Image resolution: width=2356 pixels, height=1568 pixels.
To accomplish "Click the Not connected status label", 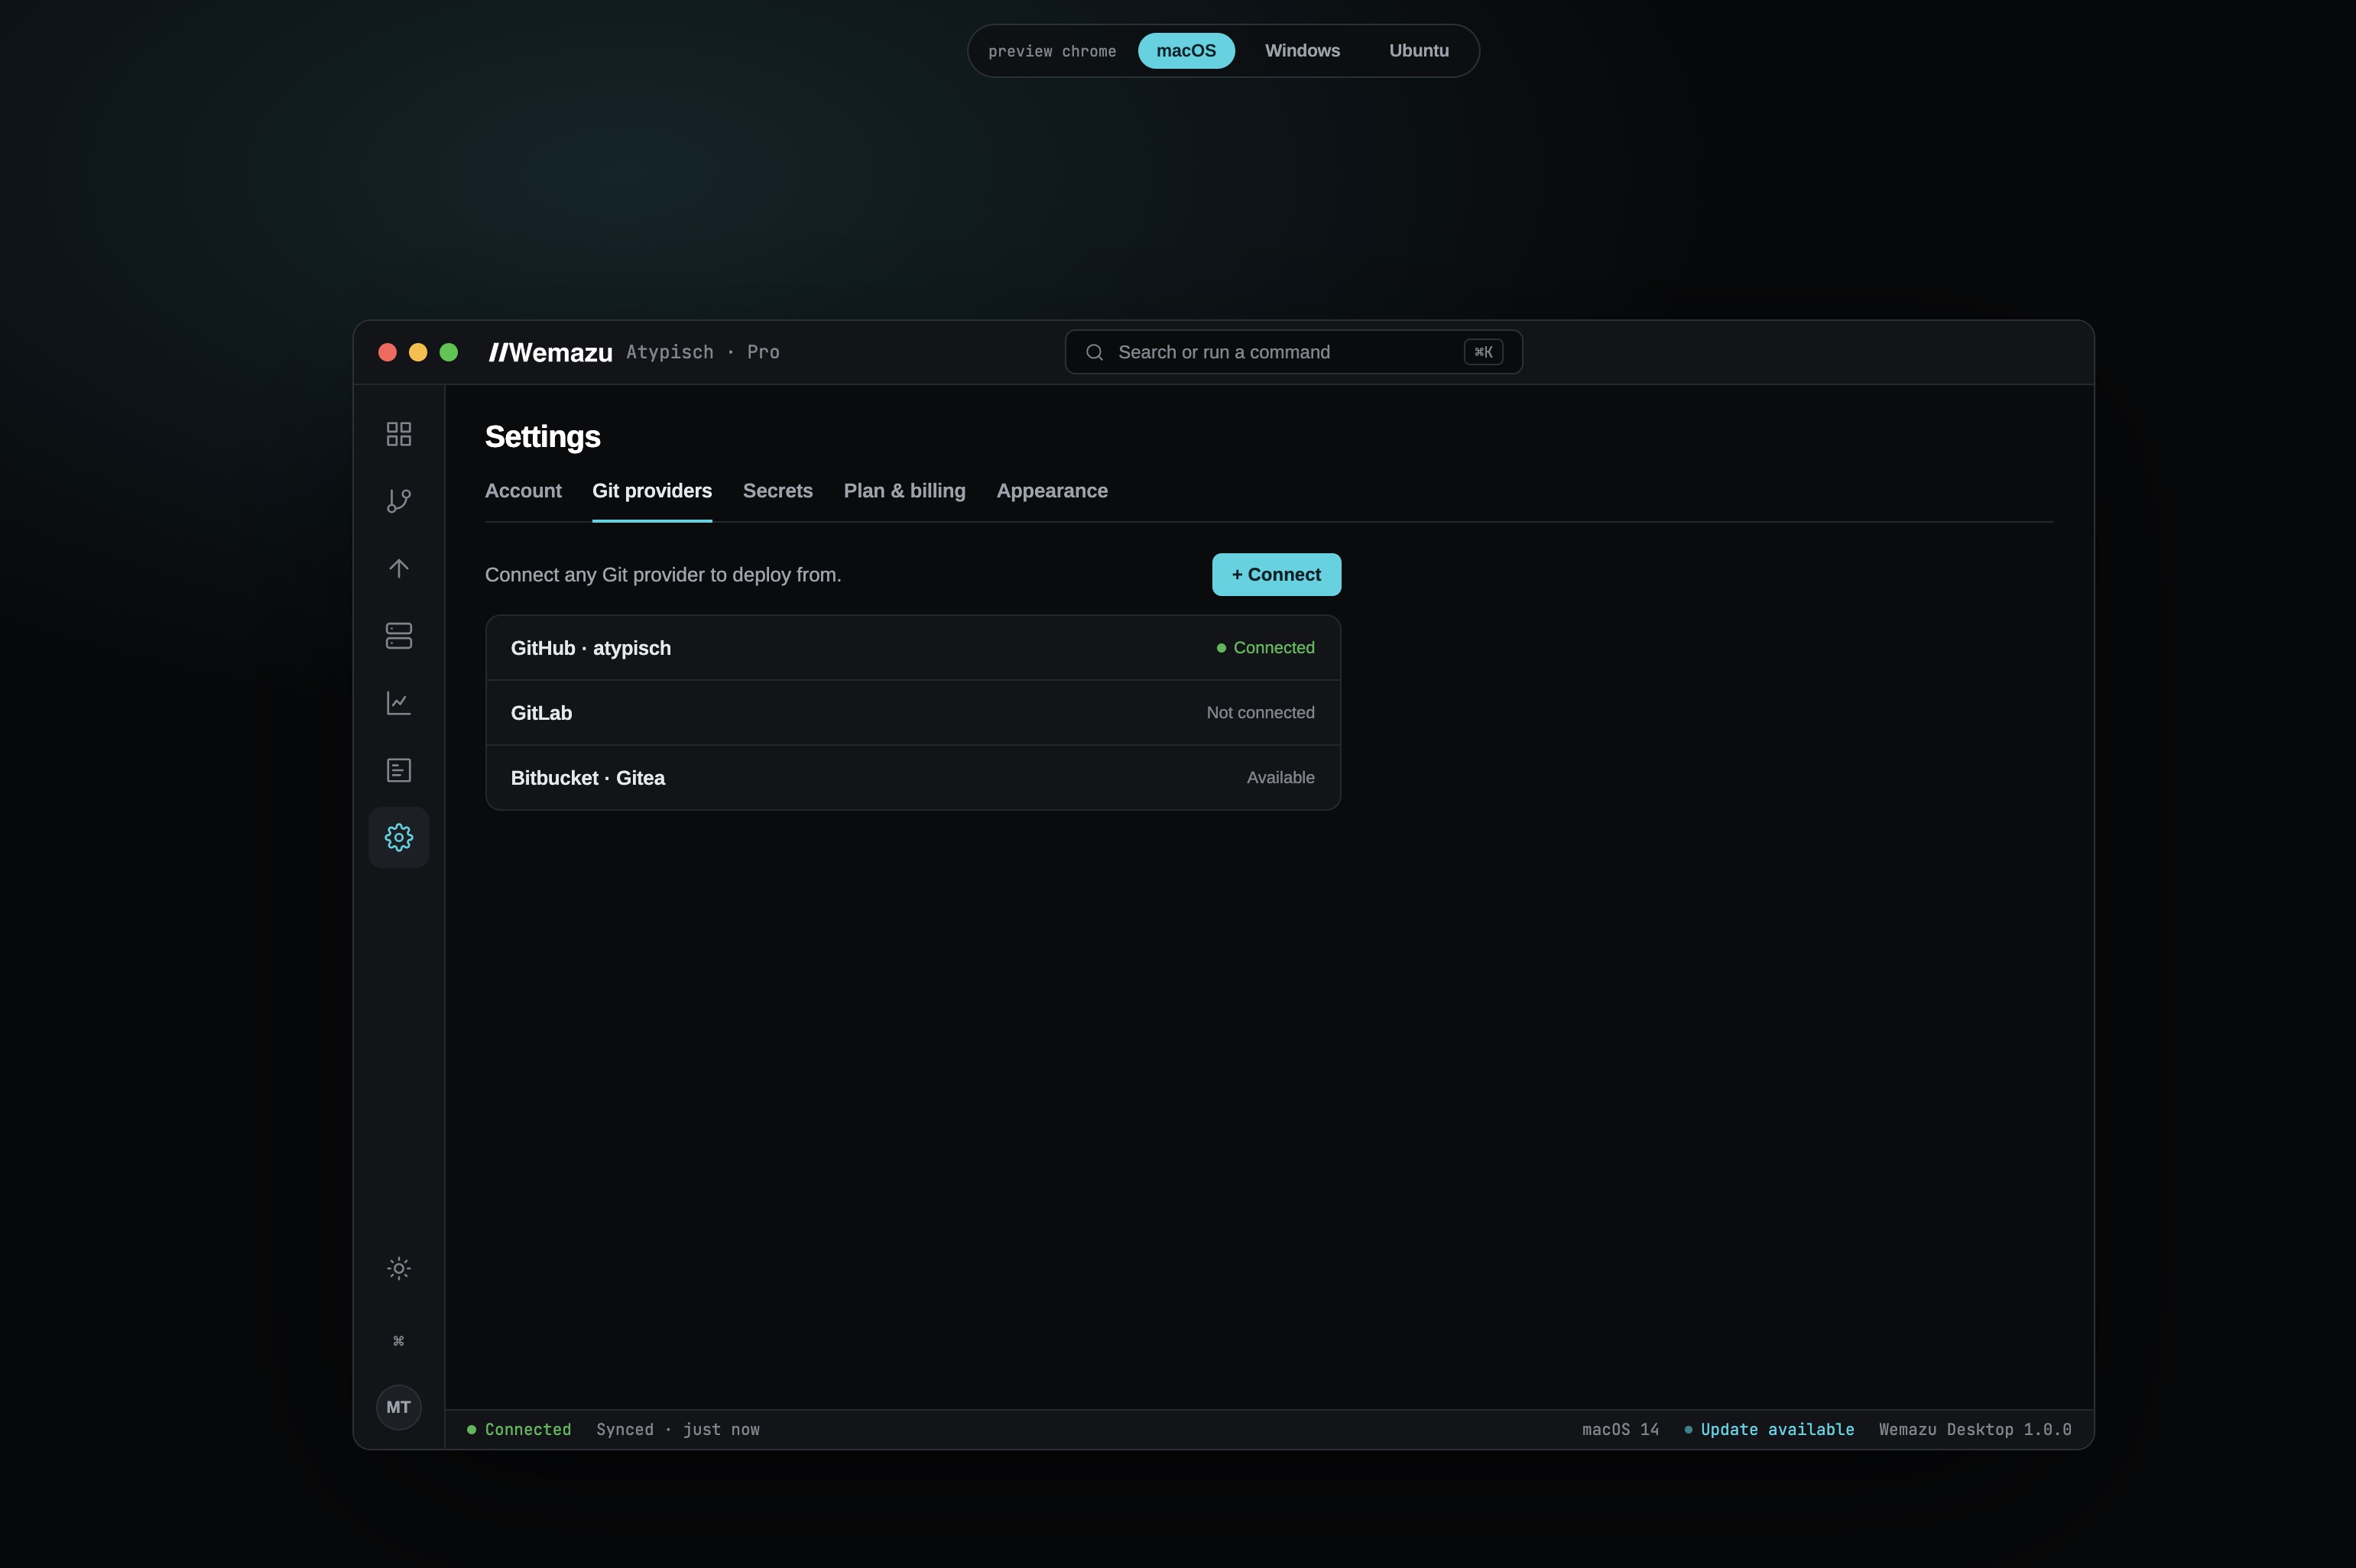I will (x=1260, y=713).
